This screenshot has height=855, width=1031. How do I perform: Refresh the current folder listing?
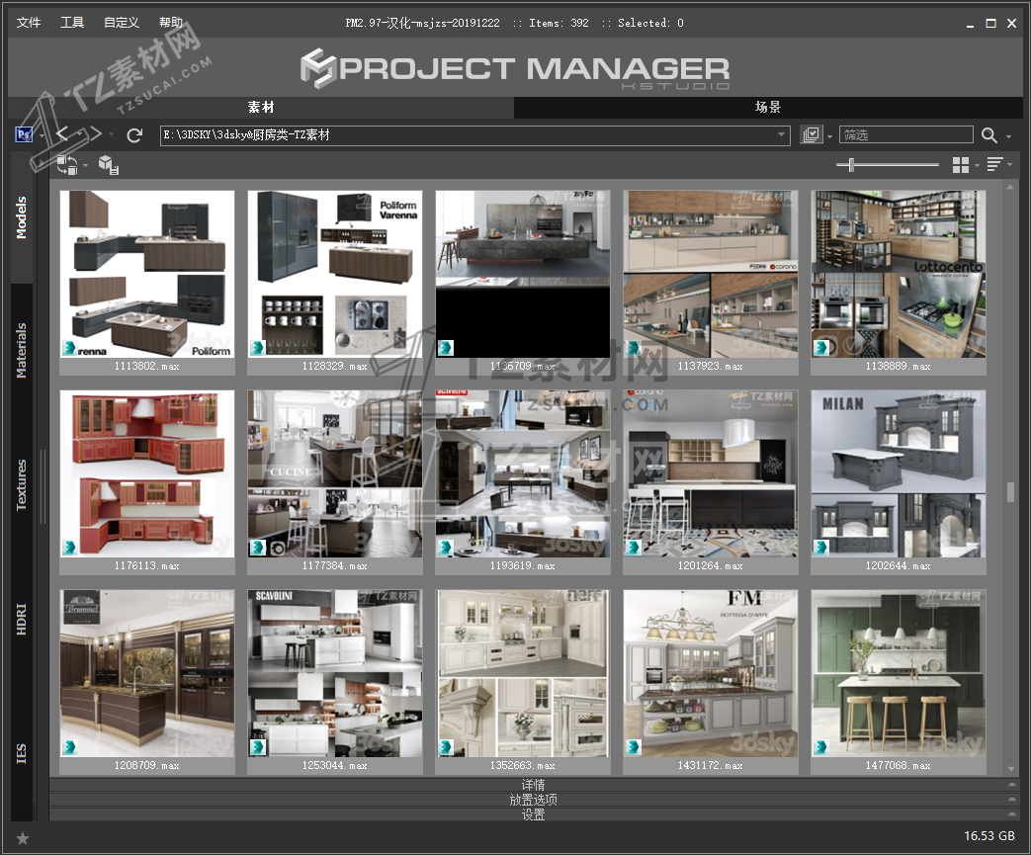[x=134, y=135]
